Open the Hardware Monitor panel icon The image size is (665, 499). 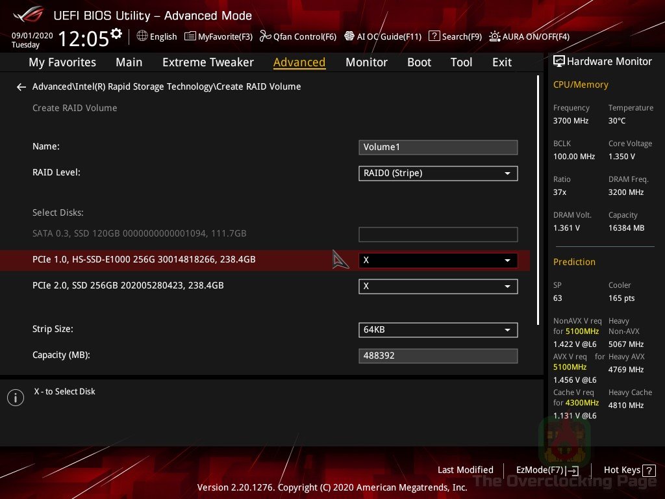(x=560, y=61)
